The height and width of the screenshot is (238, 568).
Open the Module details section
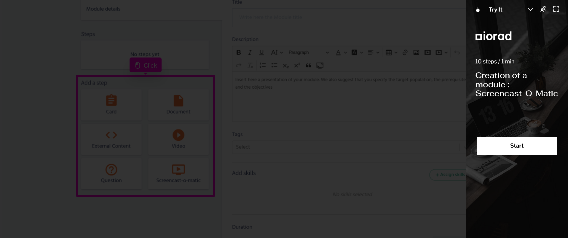pos(103,9)
